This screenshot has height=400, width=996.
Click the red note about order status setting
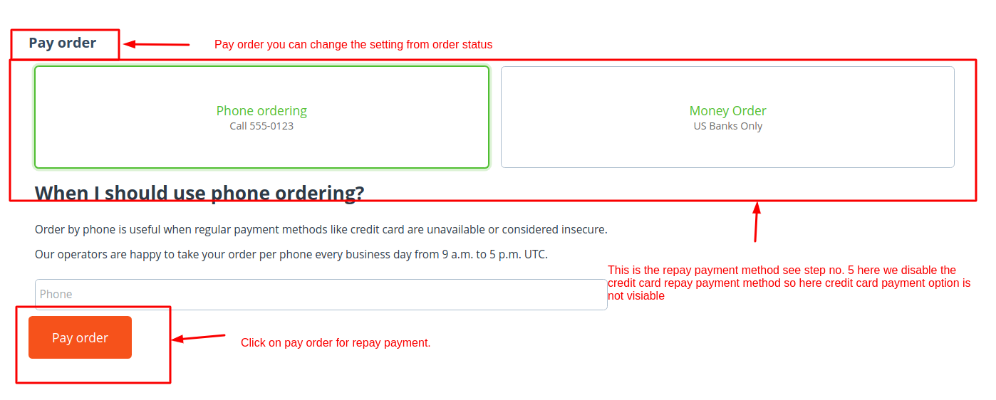[x=353, y=45]
